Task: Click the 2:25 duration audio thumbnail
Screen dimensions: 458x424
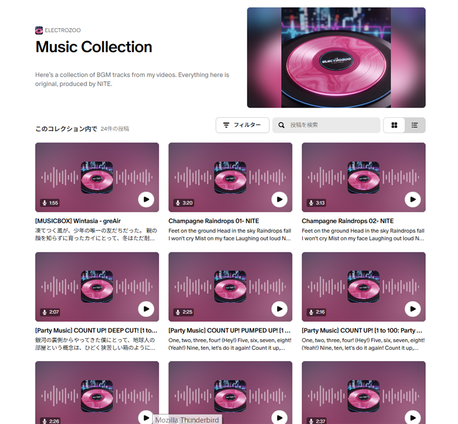Action: pos(230,287)
